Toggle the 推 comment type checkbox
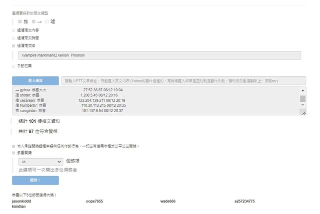The width and height of the screenshot is (320, 214). (x=20, y=21)
